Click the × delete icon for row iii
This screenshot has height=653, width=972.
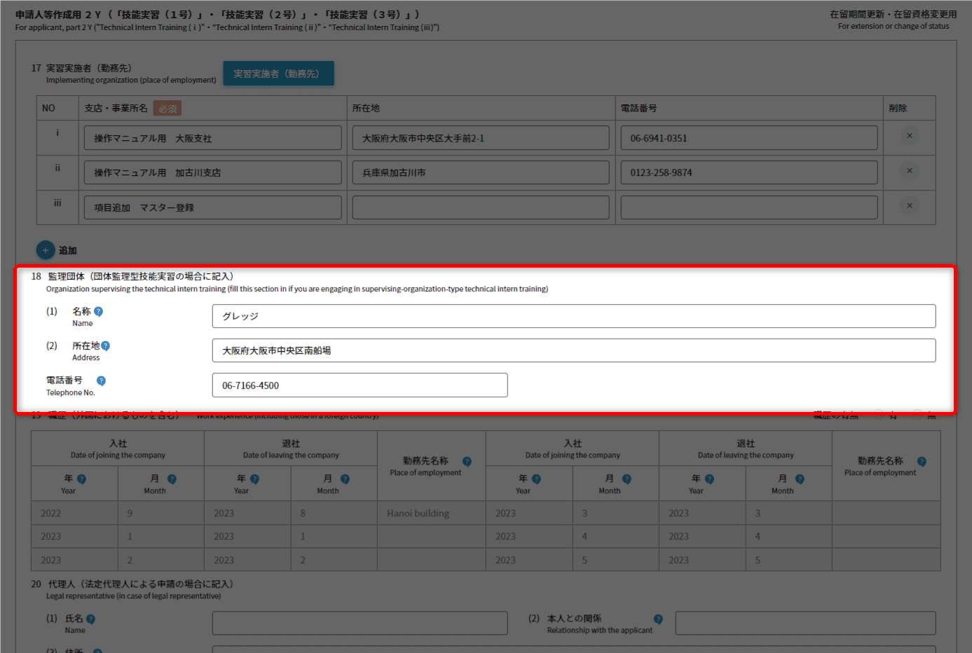click(909, 206)
